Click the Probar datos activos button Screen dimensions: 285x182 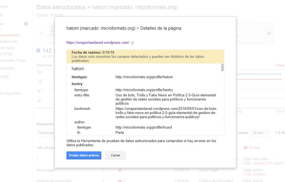pos(83,155)
